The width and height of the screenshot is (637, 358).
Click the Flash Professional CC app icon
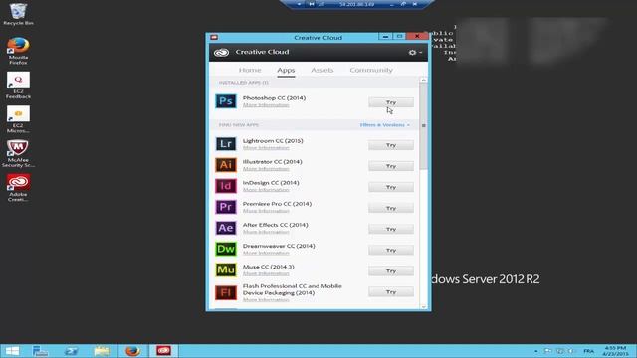point(226,292)
